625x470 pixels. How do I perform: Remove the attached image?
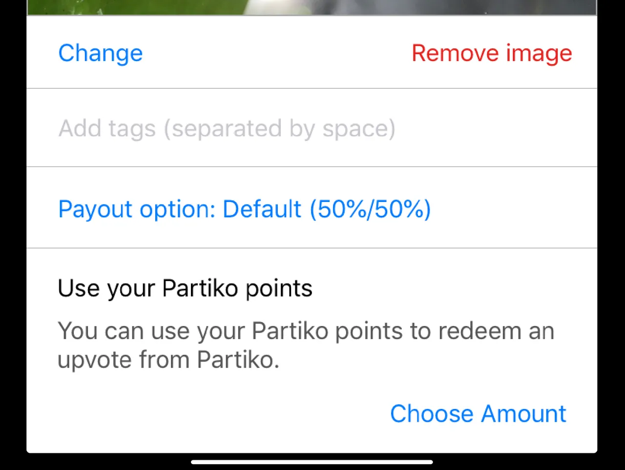tap(492, 53)
